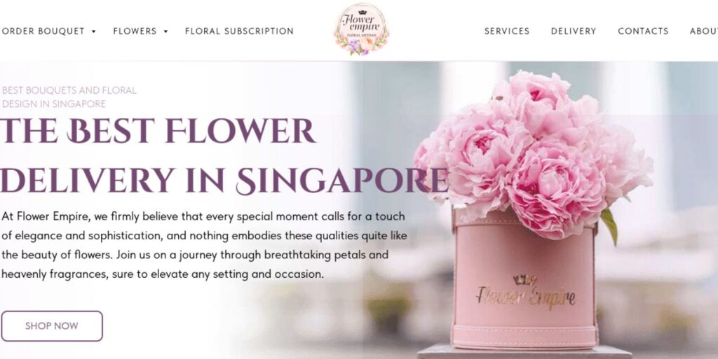Click the Best Bouquets and Floral Design tagline

click(69, 97)
